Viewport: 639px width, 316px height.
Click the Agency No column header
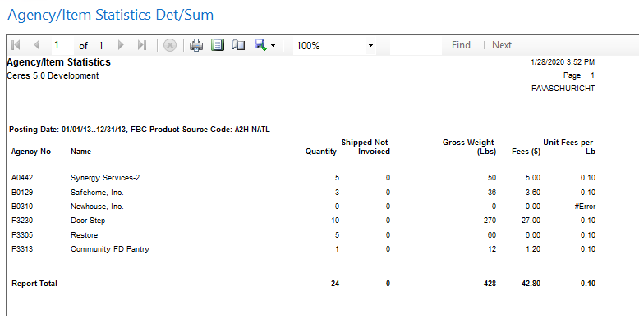(31, 152)
